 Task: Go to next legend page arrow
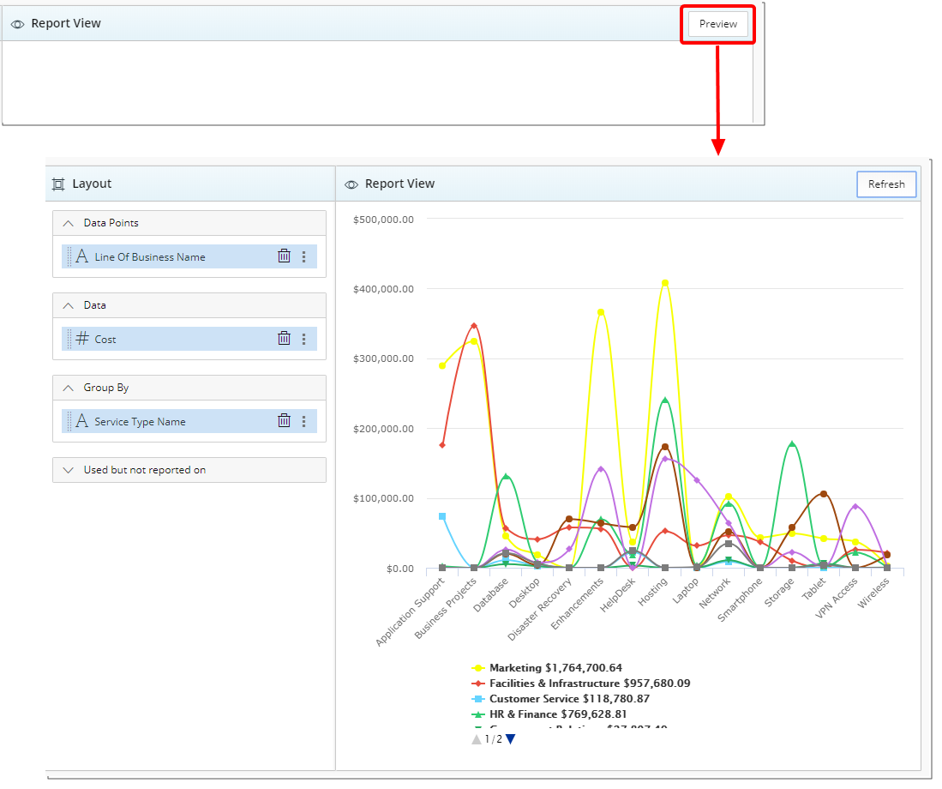pos(511,739)
